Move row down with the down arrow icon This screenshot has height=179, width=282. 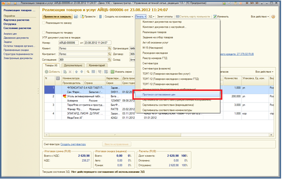(82, 72)
